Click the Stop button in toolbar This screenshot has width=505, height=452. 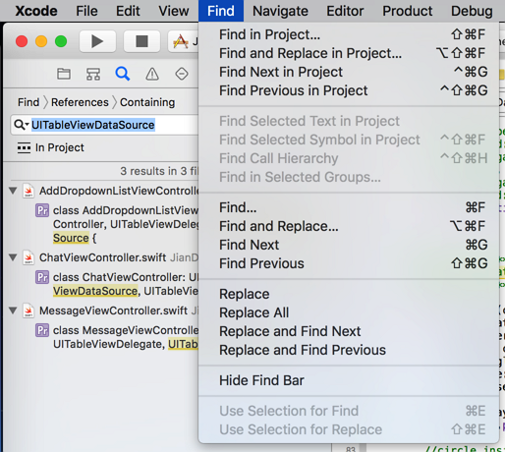click(x=141, y=41)
